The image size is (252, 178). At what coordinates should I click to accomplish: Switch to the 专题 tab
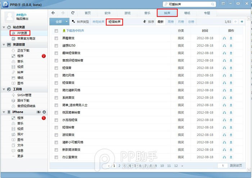pyautogui.click(x=207, y=13)
